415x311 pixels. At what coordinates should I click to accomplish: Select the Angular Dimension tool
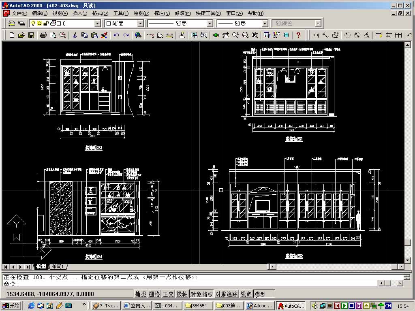(x=367, y=35)
